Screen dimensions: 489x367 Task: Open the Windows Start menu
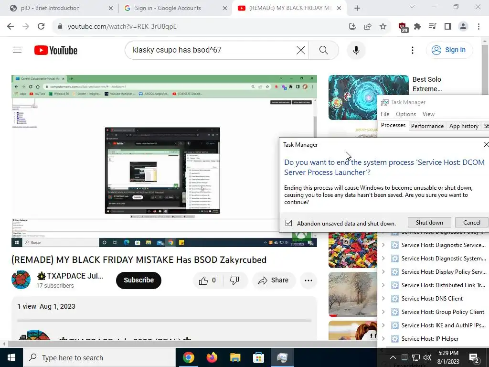(11, 357)
